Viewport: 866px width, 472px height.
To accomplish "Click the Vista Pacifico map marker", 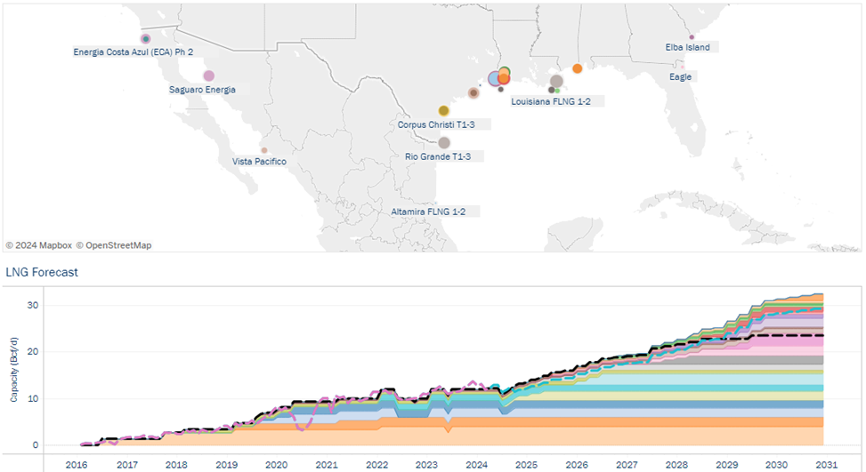I will [x=264, y=150].
